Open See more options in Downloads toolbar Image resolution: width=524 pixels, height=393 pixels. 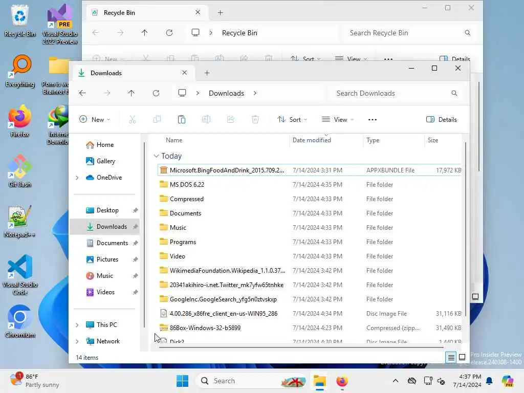click(x=373, y=120)
